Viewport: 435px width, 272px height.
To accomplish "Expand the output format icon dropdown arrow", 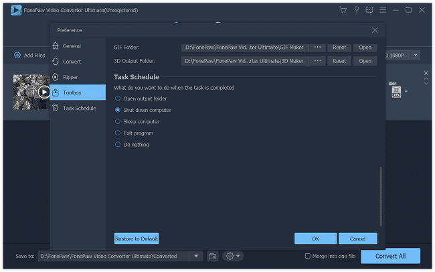I will tap(406, 91).
